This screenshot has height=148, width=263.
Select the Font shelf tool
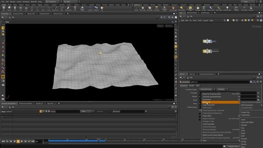coord(75,8)
